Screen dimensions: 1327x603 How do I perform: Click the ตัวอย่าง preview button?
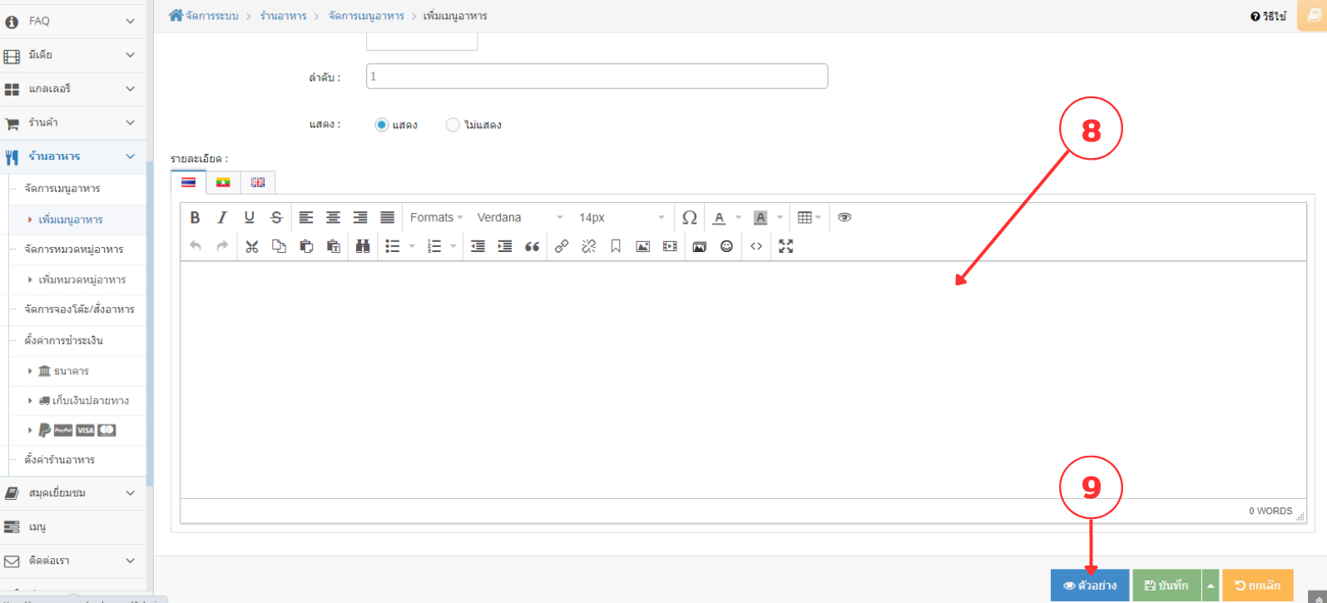1090,586
